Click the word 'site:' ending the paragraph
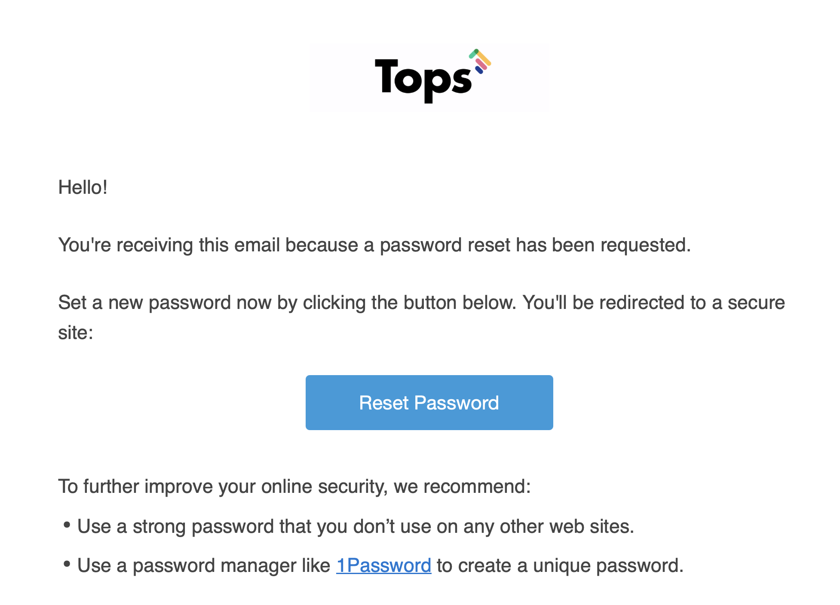This screenshot has width=840, height=605. coord(76,333)
